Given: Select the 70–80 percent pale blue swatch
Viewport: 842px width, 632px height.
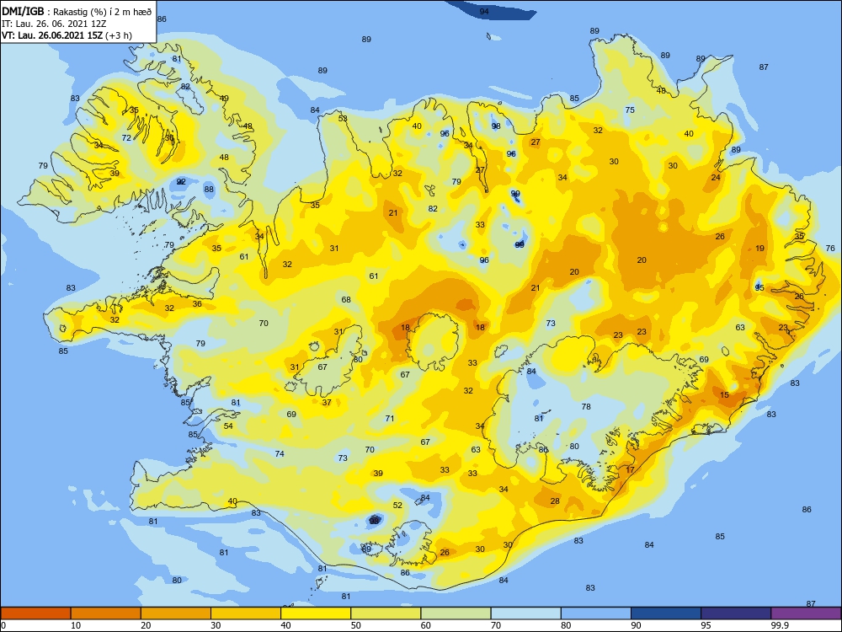Looking at the screenshot, I should tap(525, 613).
